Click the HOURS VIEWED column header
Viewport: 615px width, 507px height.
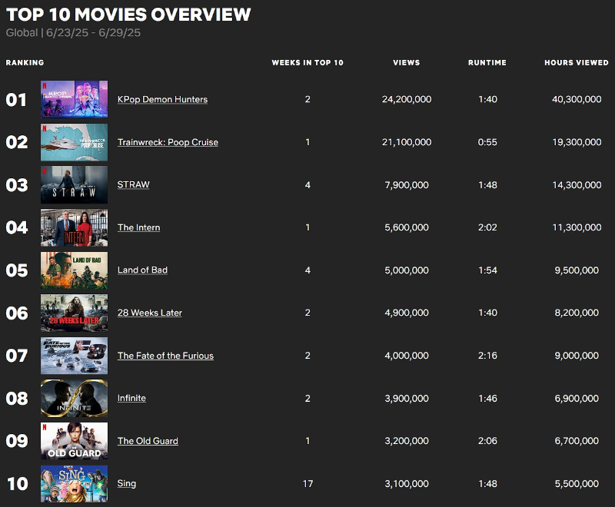point(577,63)
